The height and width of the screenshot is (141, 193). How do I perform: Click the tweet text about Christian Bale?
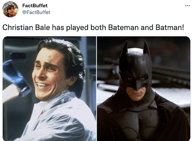[93, 27]
